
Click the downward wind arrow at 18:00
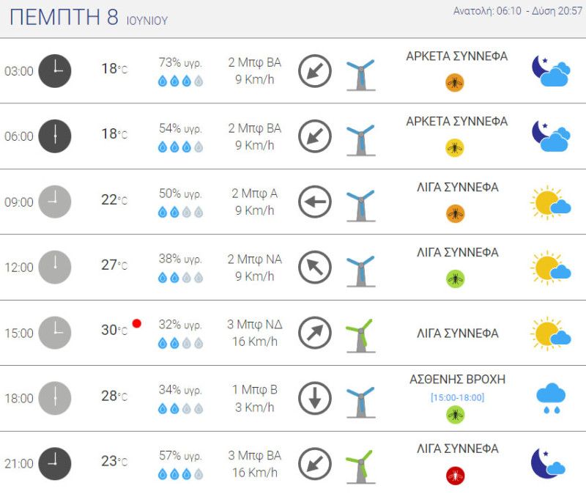coord(315,398)
